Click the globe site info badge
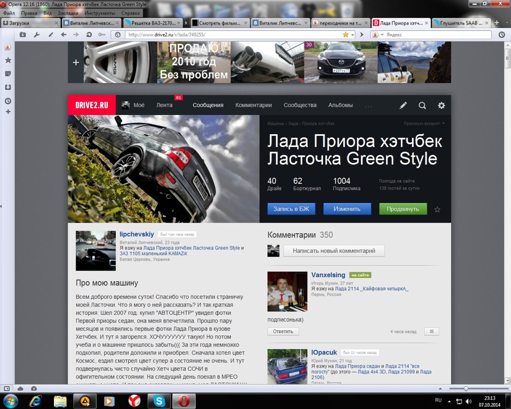Image resolution: width=511 pixels, height=409 pixels. [118, 35]
